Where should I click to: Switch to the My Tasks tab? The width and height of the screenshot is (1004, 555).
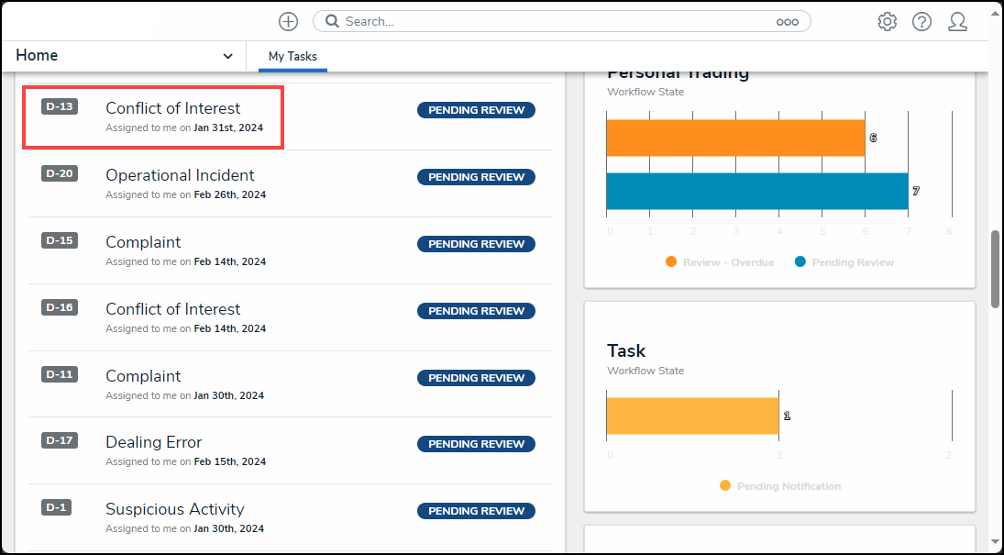(292, 56)
